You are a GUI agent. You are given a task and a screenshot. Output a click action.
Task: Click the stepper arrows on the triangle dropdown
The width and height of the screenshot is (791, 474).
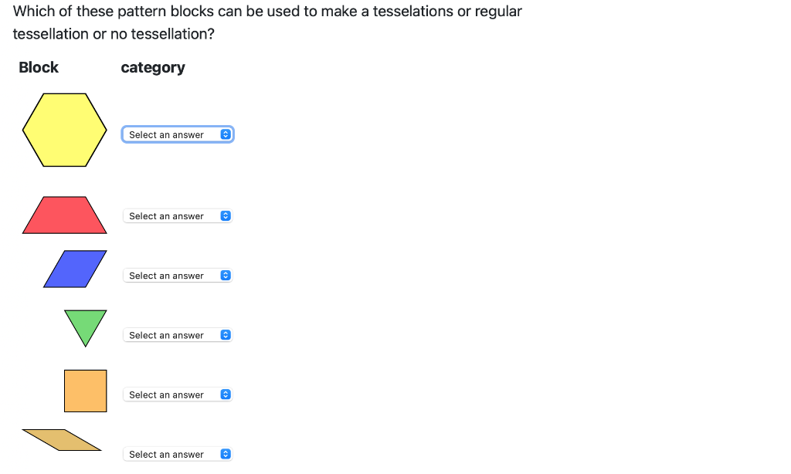(226, 334)
